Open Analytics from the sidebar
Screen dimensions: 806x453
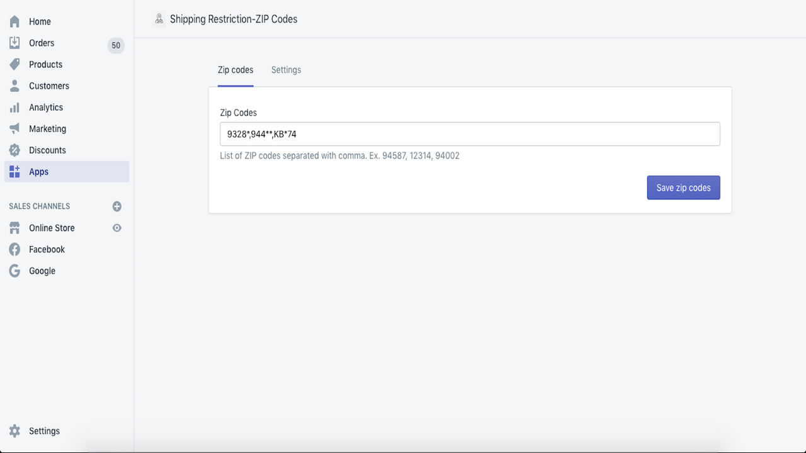pyautogui.click(x=14, y=106)
